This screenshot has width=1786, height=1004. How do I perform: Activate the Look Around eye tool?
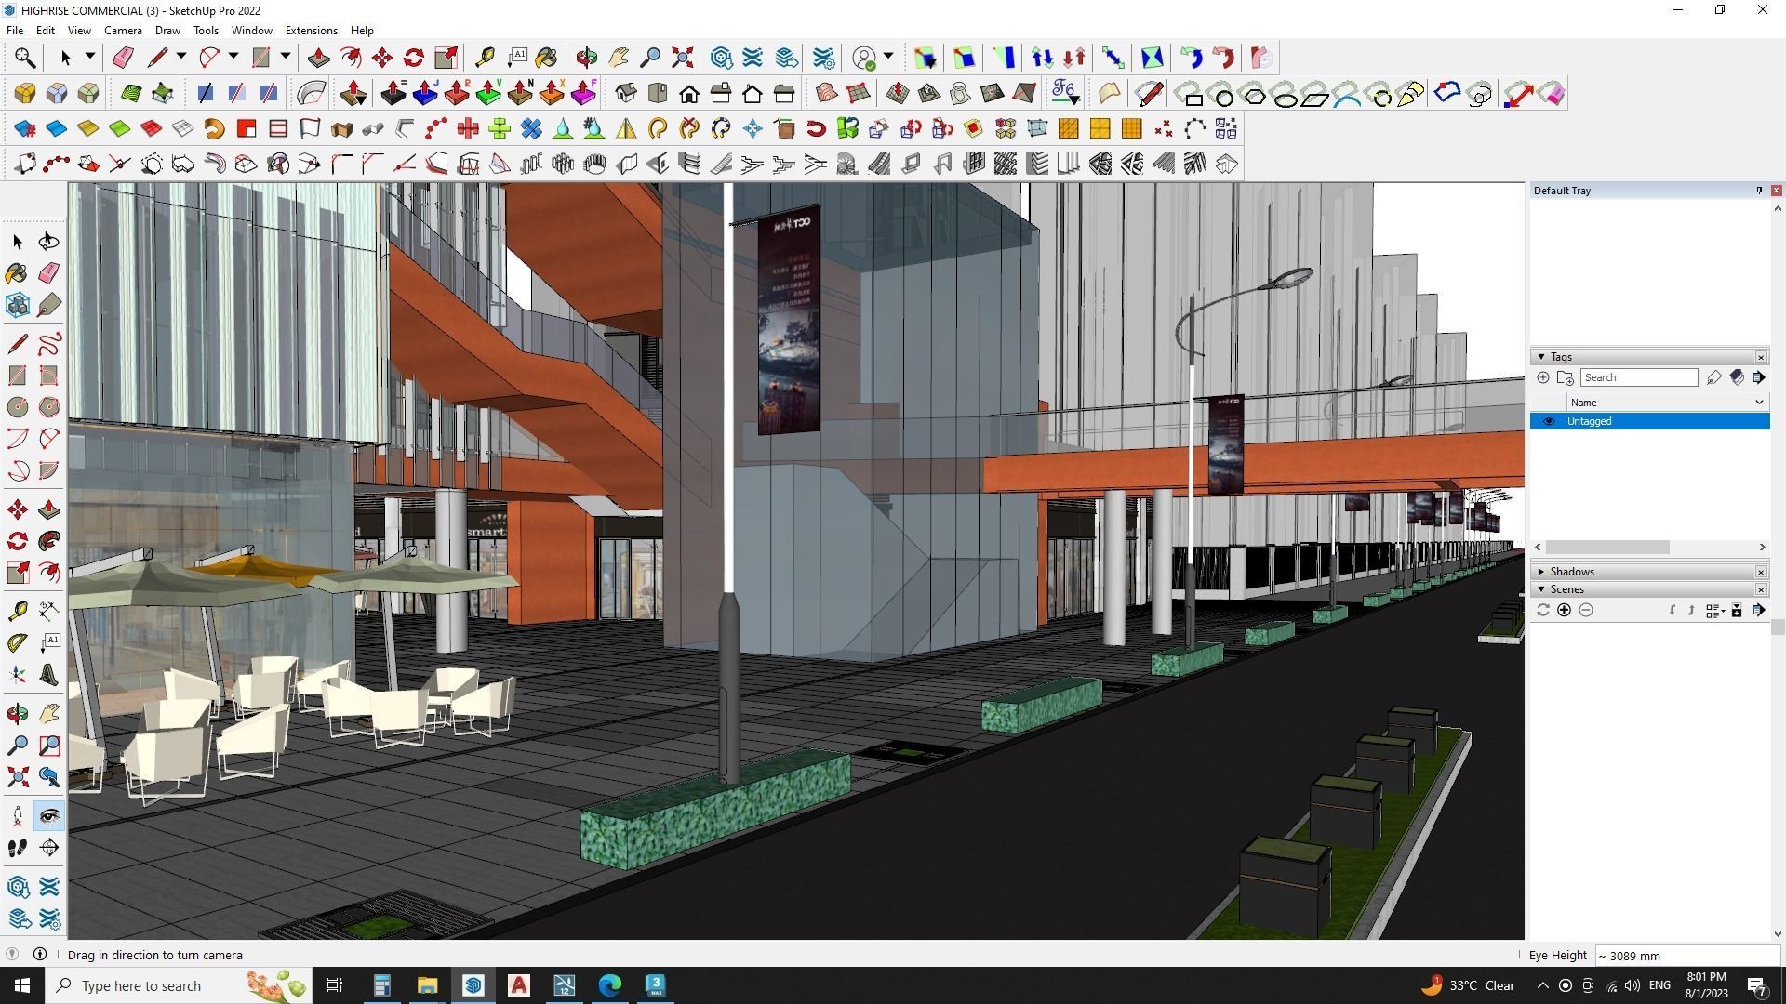click(49, 816)
